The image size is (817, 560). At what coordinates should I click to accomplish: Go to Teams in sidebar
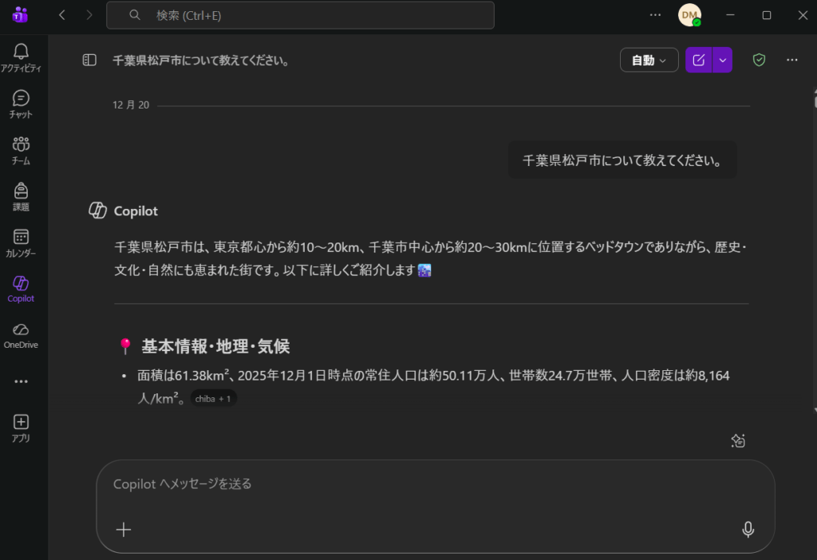[x=22, y=150]
